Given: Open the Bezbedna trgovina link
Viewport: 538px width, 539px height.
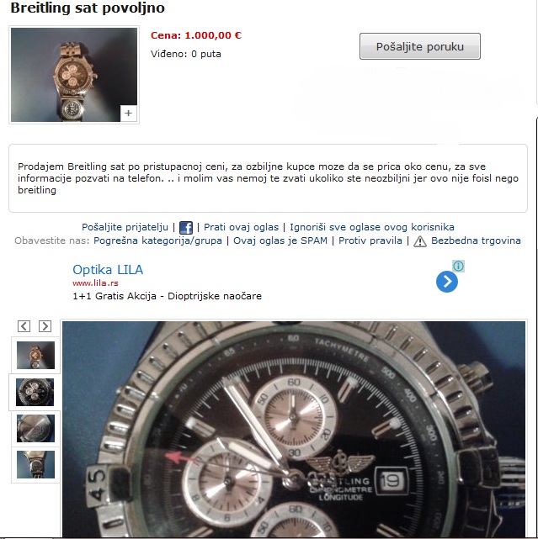Looking at the screenshot, I should click(x=476, y=240).
